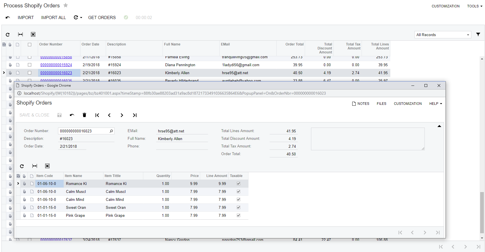Fit columns in main orders grid
This screenshot has width=485, height=252.
[x=20, y=35]
